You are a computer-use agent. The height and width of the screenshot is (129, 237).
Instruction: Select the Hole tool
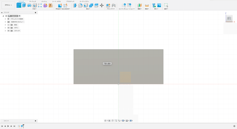coord(35,5)
